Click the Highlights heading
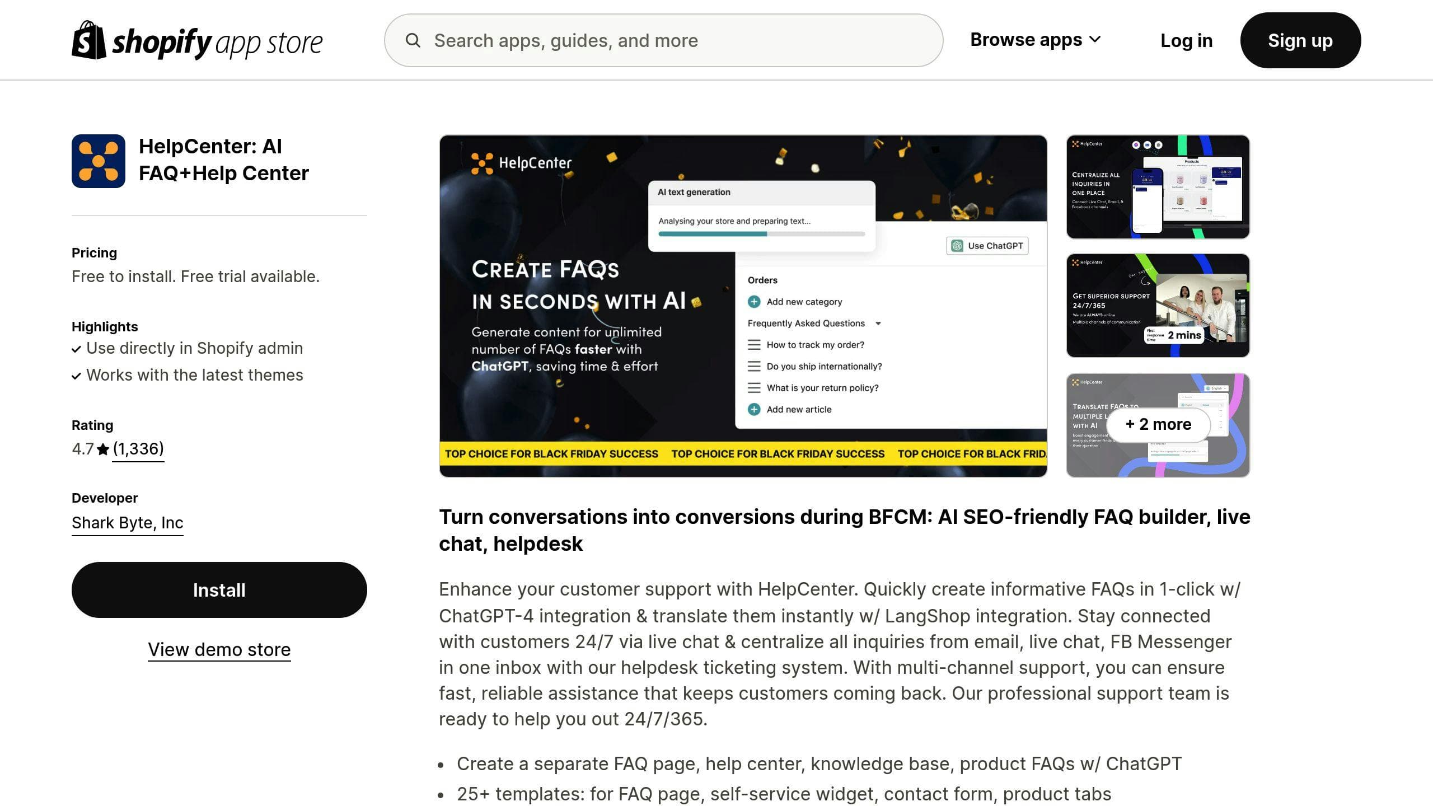 [105, 326]
